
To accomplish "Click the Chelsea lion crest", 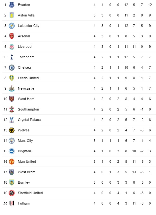I will 12,67.
